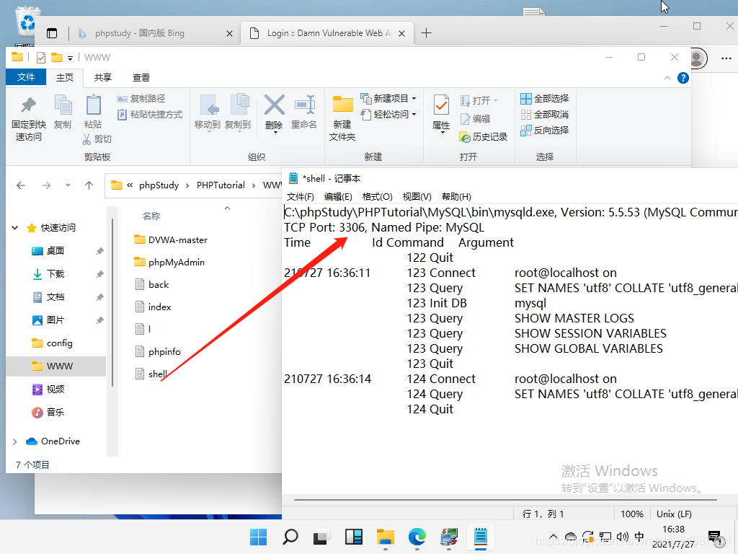Click Cut (剪切) scissors icon
This screenshot has height=554, width=738.
point(86,139)
